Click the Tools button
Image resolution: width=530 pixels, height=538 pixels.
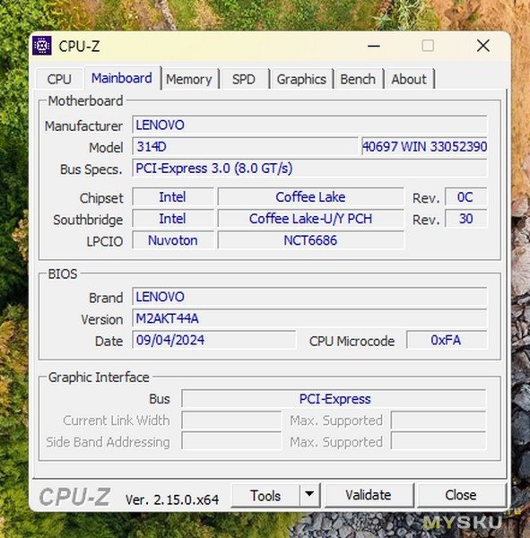pyautogui.click(x=265, y=495)
